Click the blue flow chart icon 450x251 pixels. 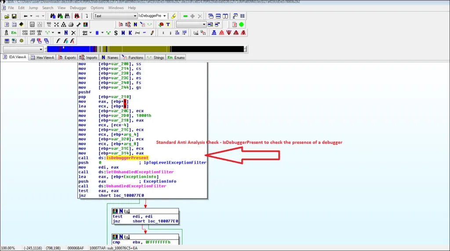(x=214, y=32)
